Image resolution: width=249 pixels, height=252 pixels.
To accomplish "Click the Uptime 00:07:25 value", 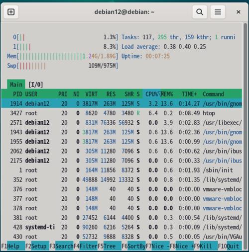I will 157,56.
